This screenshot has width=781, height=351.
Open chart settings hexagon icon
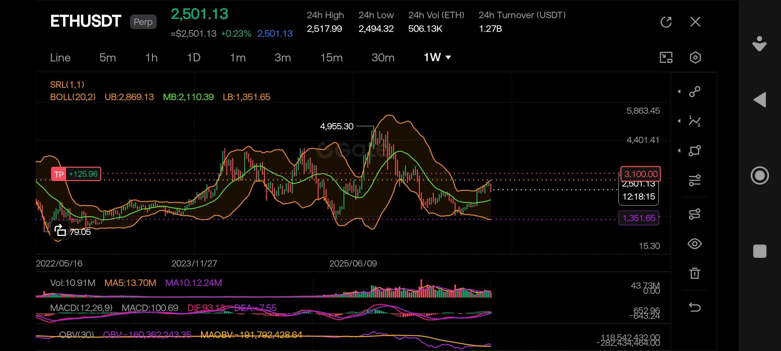tap(695, 58)
